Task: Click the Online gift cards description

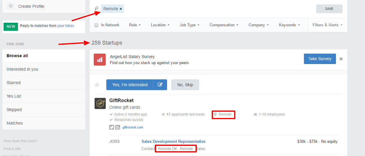Action: tap(125, 107)
